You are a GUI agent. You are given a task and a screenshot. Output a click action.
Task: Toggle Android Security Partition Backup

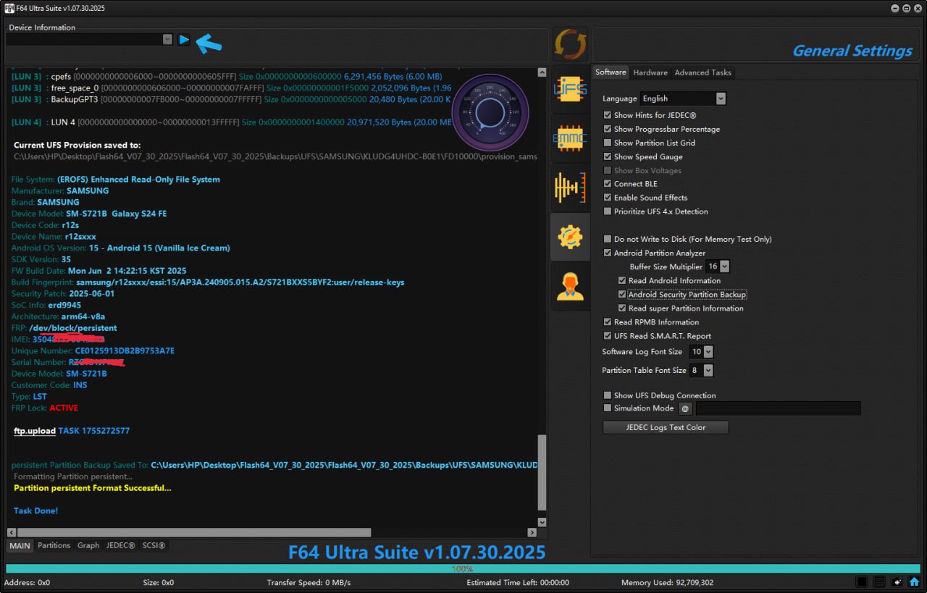pos(622,295)
